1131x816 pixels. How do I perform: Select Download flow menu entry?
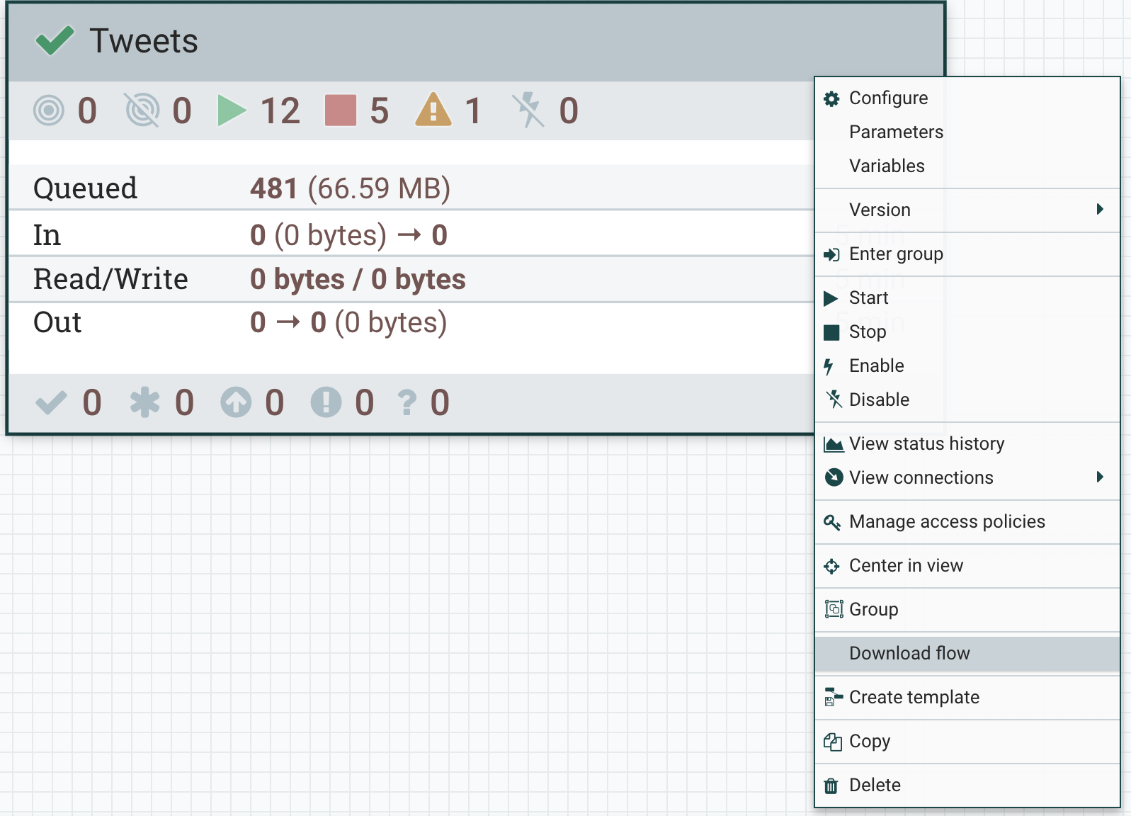tap(967, 654)
